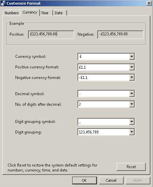Close the Customize Format dialog
153x187 pixels.
coord(149,3)
